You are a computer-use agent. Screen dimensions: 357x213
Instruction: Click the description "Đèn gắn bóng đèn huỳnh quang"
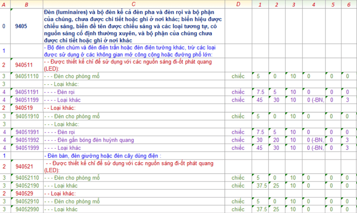(x=96, y=140)
